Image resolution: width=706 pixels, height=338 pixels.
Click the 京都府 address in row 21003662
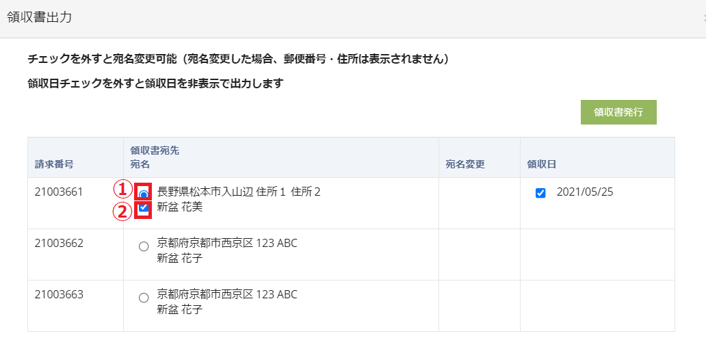click(227, 243)
